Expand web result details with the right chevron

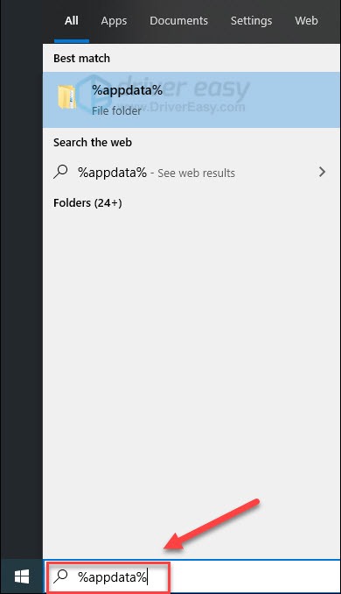point(322,172)
